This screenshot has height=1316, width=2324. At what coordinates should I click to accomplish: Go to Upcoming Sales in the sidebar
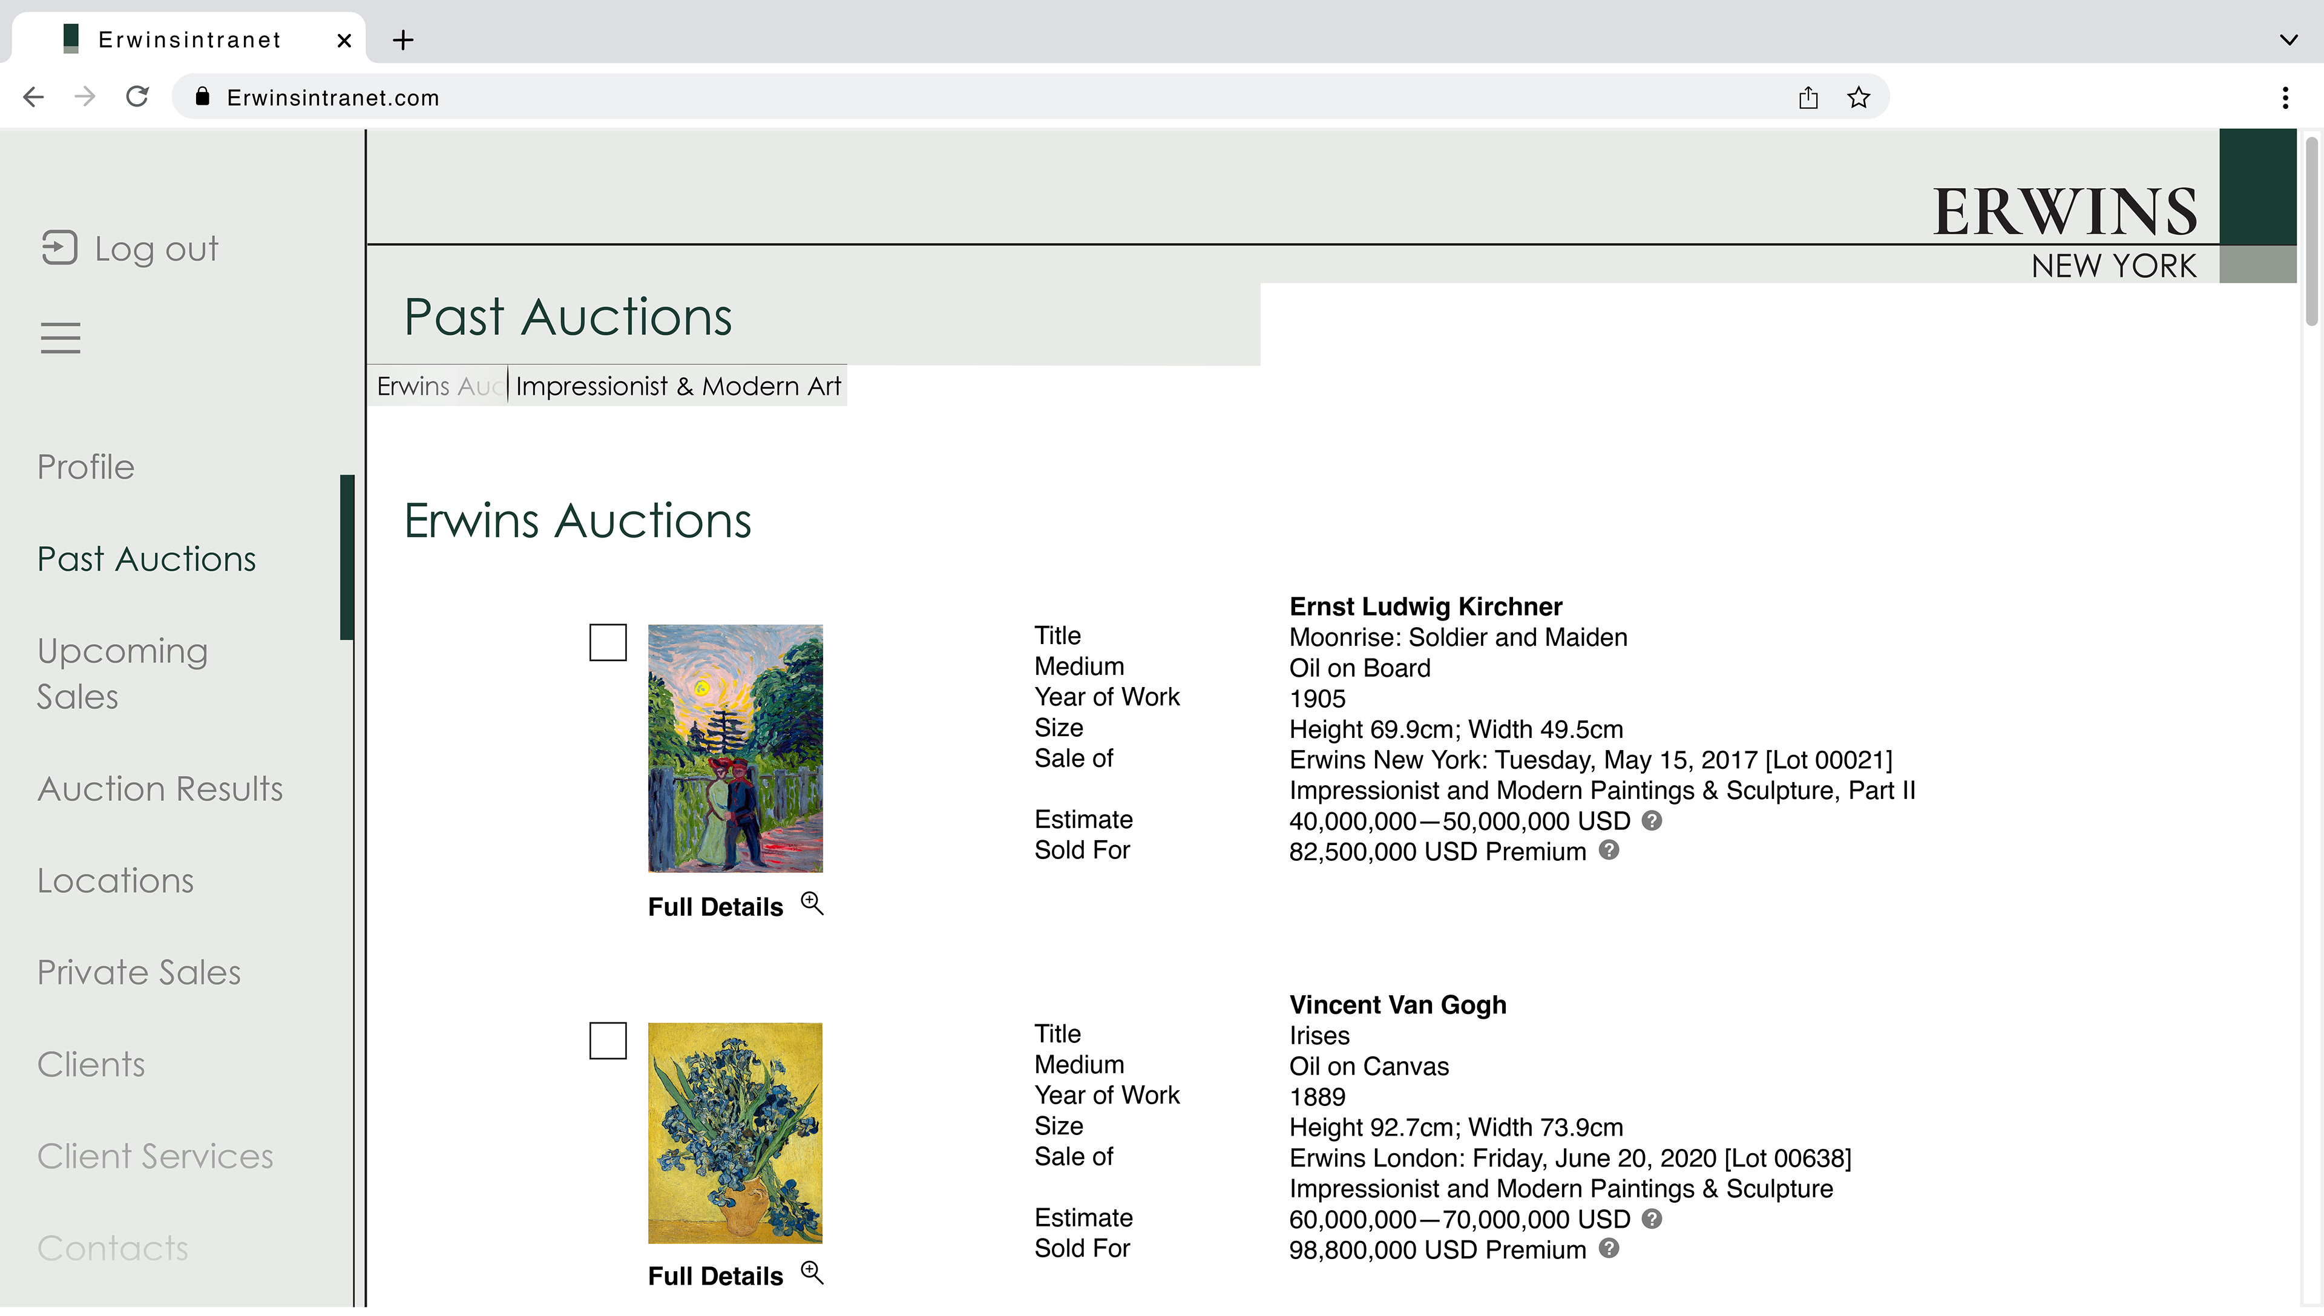(x=122, y=673)
